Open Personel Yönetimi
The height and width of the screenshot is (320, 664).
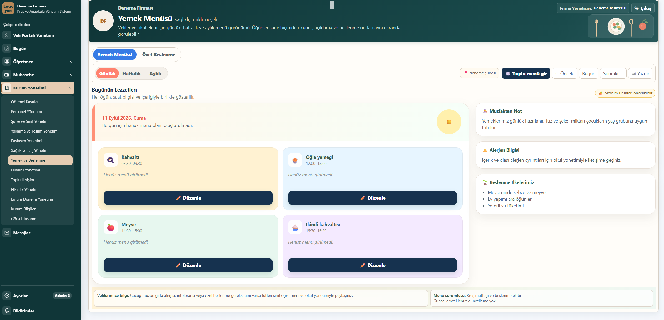click(x=40, y=111)
